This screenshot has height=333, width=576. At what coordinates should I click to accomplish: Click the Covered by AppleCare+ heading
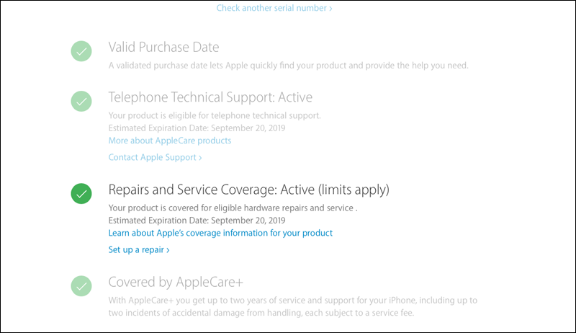(x=179, y=282)
